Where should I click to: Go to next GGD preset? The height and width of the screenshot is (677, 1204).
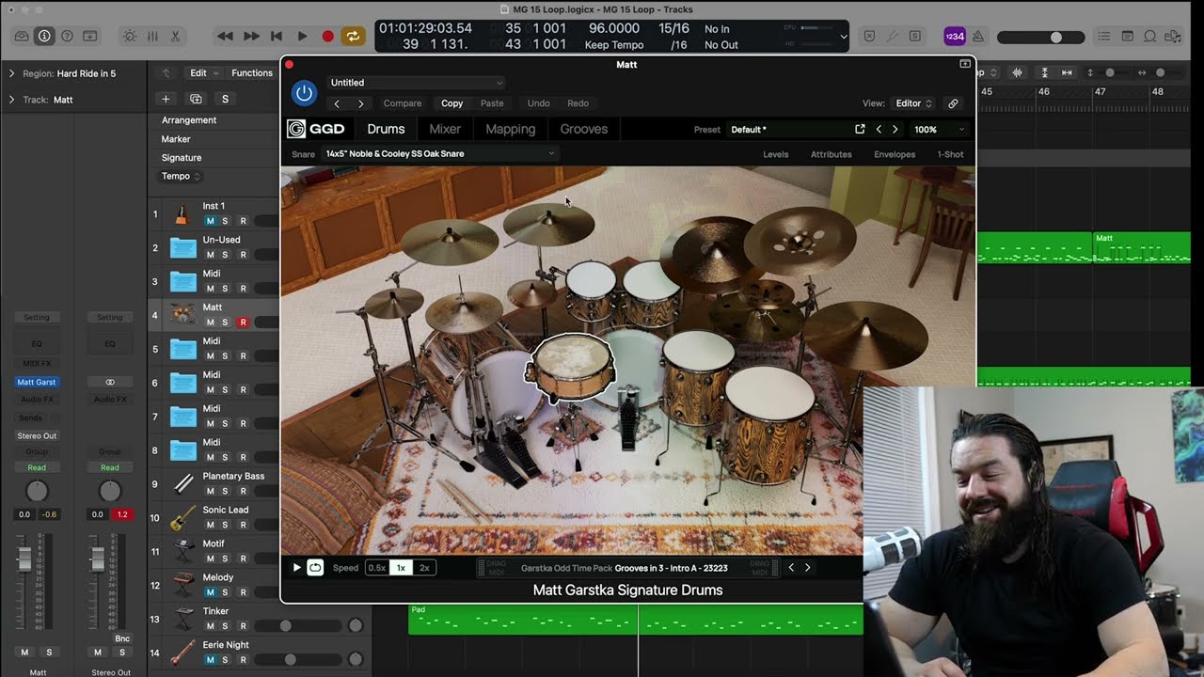click(895, 129)
